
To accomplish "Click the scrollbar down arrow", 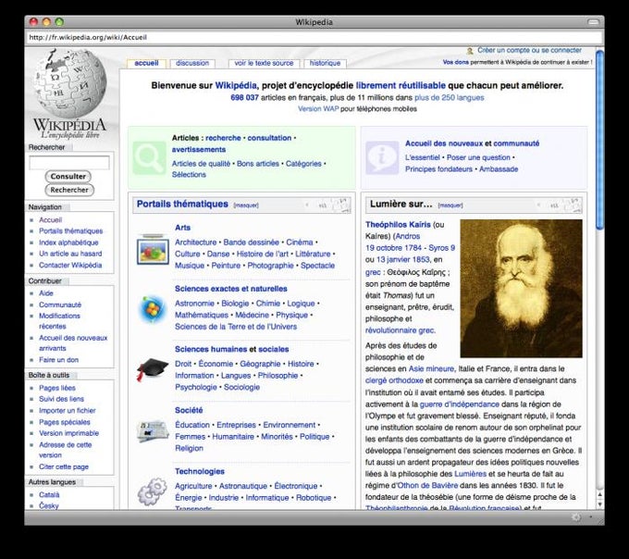I will [599, 504].
